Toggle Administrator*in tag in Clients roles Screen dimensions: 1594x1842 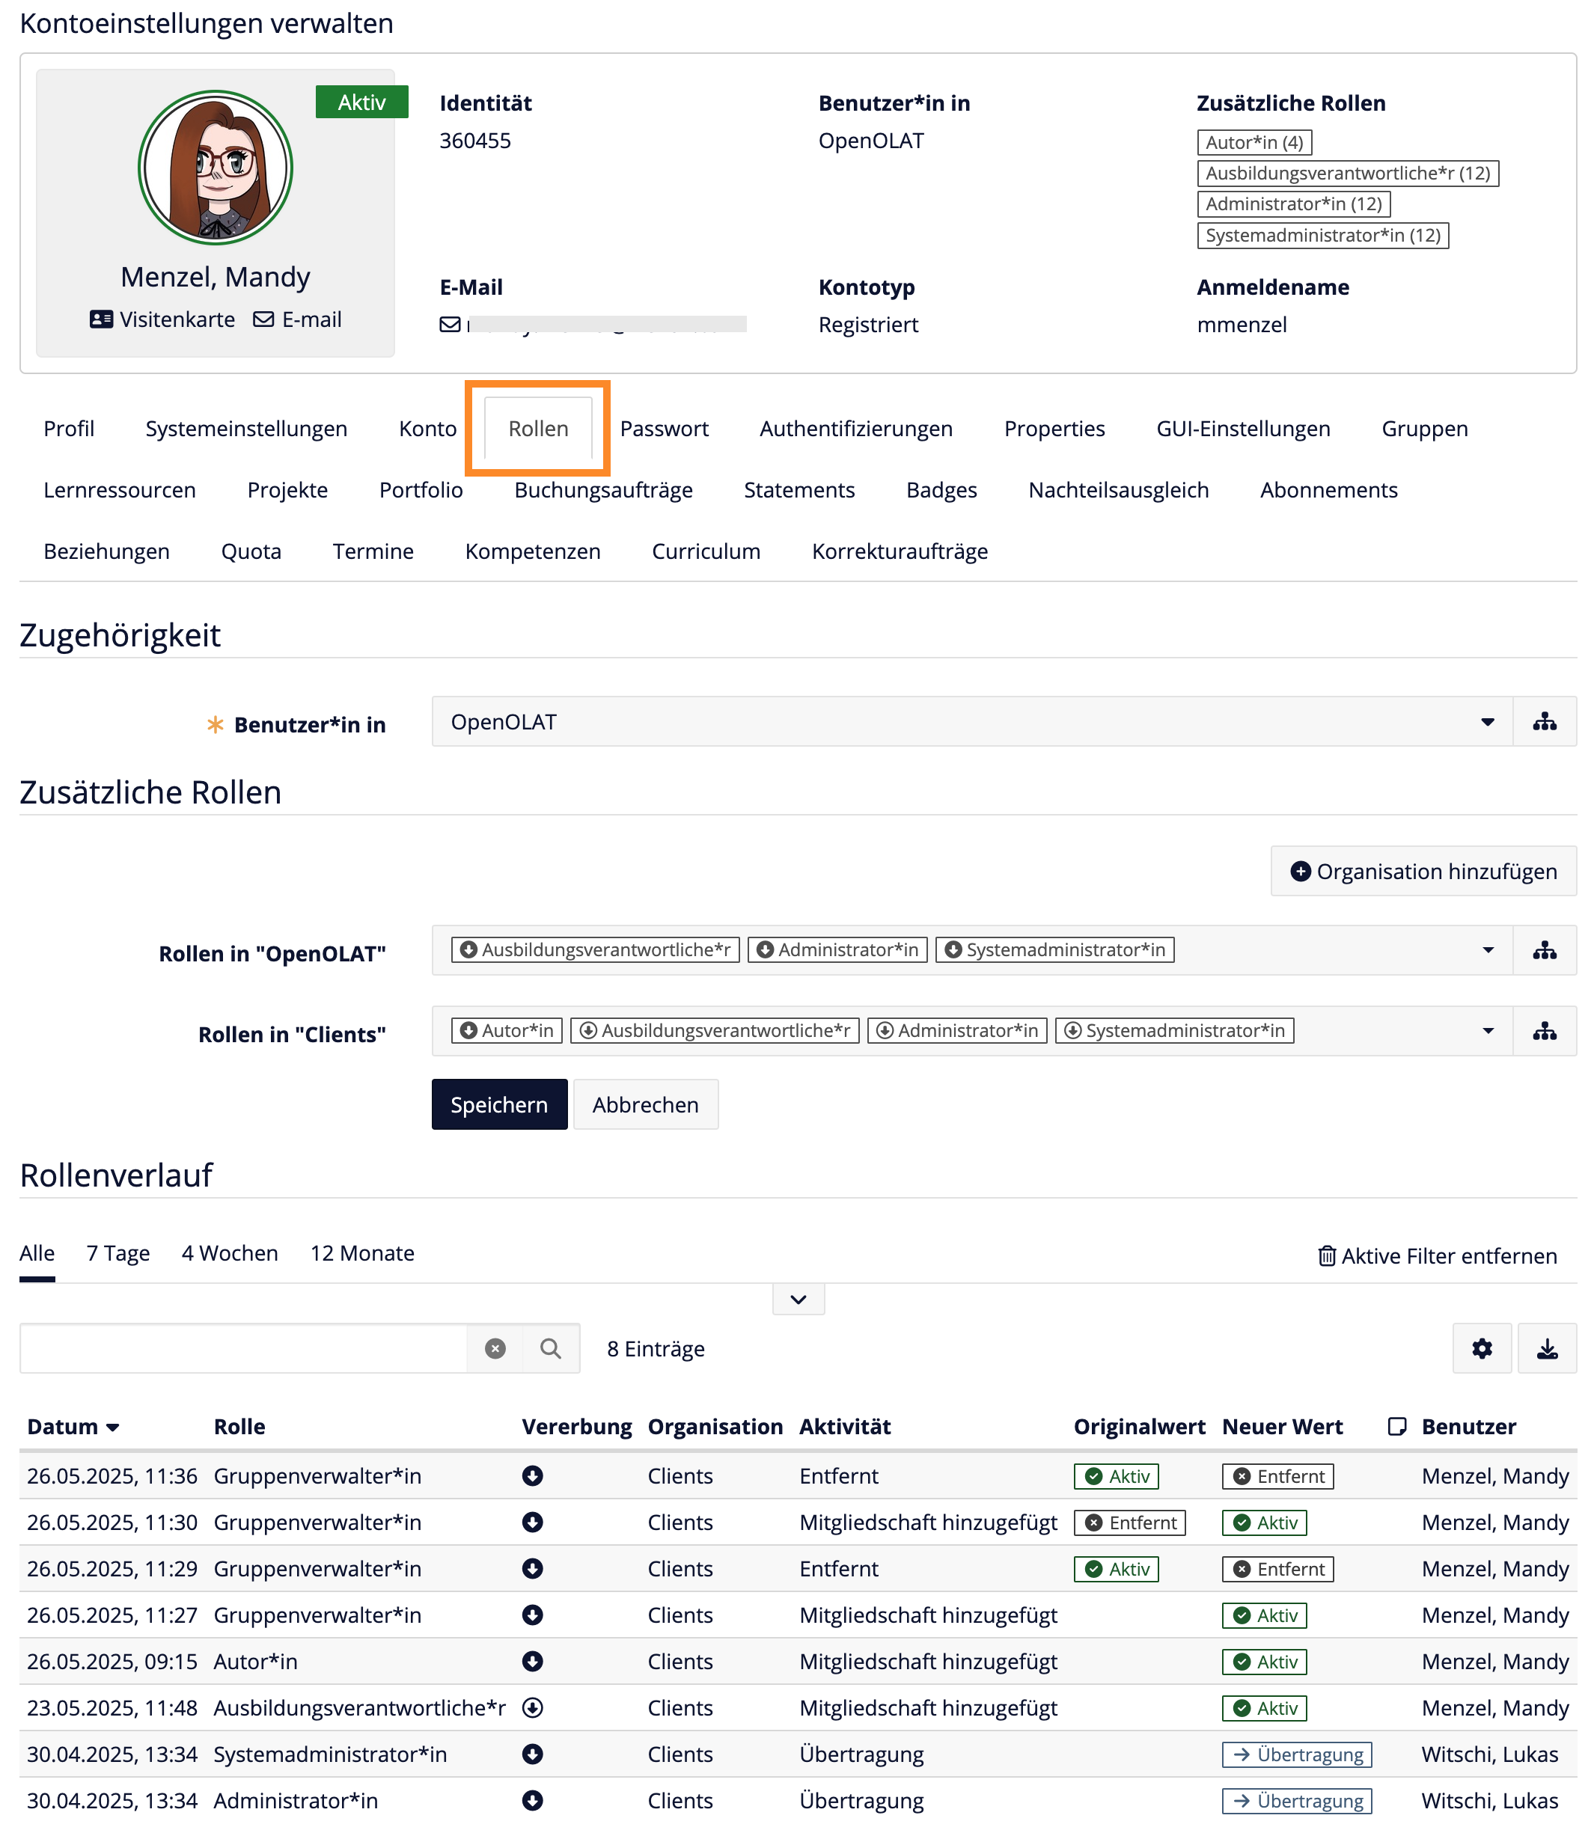point(957,1031)
